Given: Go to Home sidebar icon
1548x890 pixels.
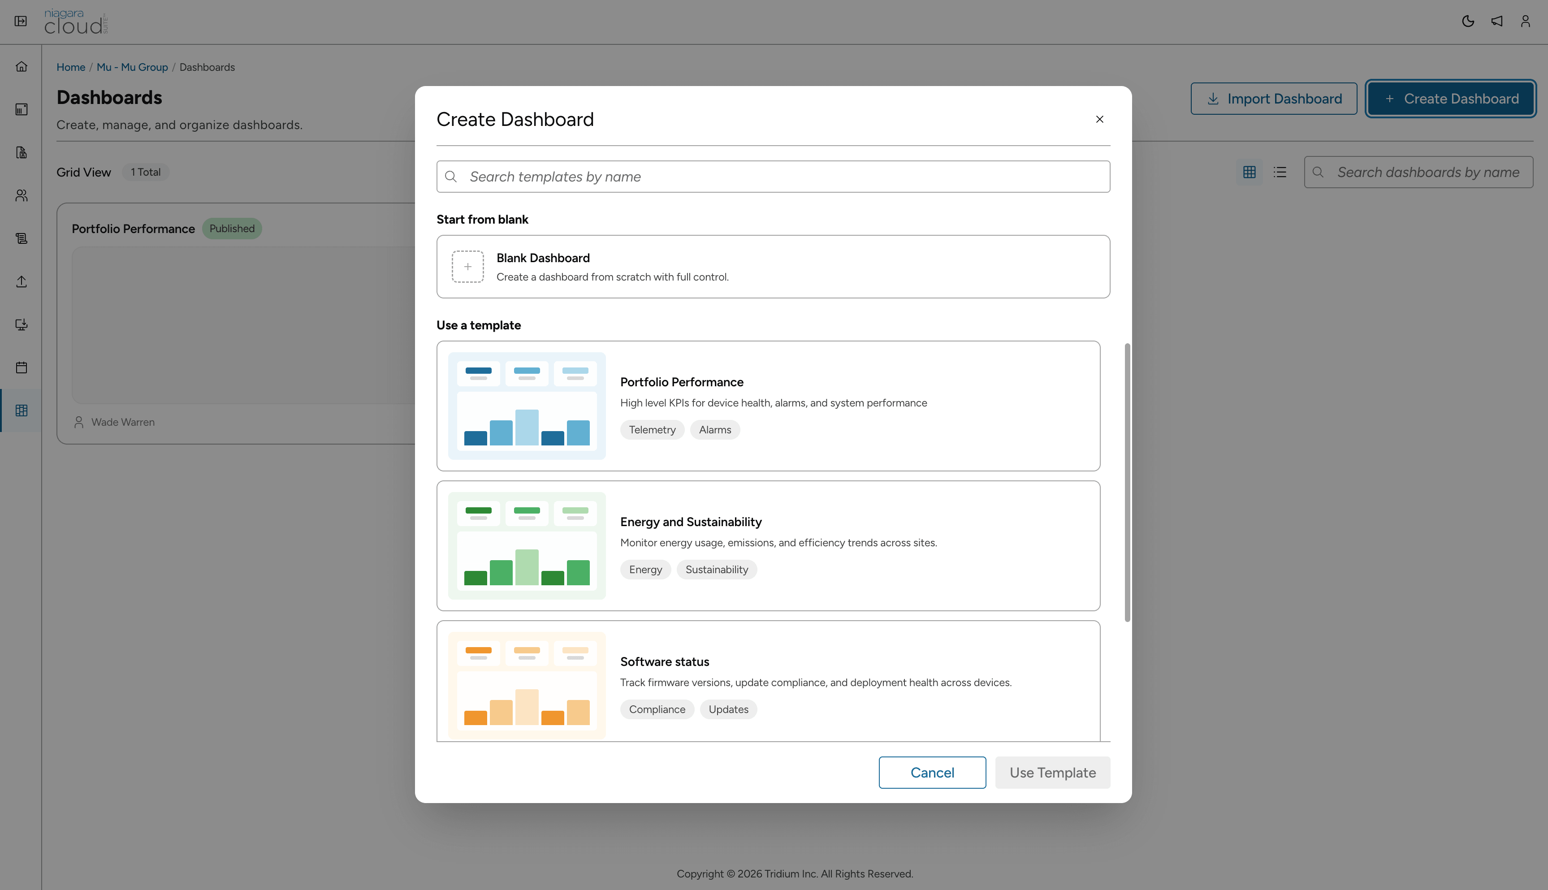Looking at the screenshot, I should point(22,66).
